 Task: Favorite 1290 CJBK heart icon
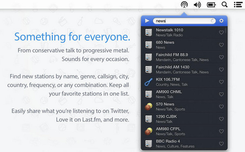[221, 119]
